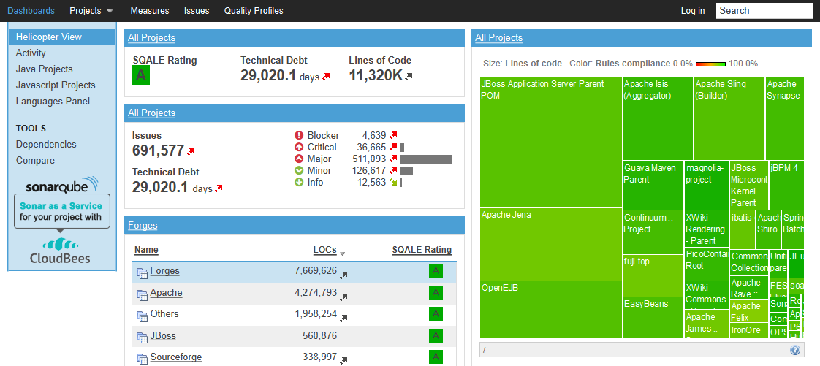Open Quality Profiles
Image resolution: width=820 pixels, height=366 pixels.
[x=254, y=10]
